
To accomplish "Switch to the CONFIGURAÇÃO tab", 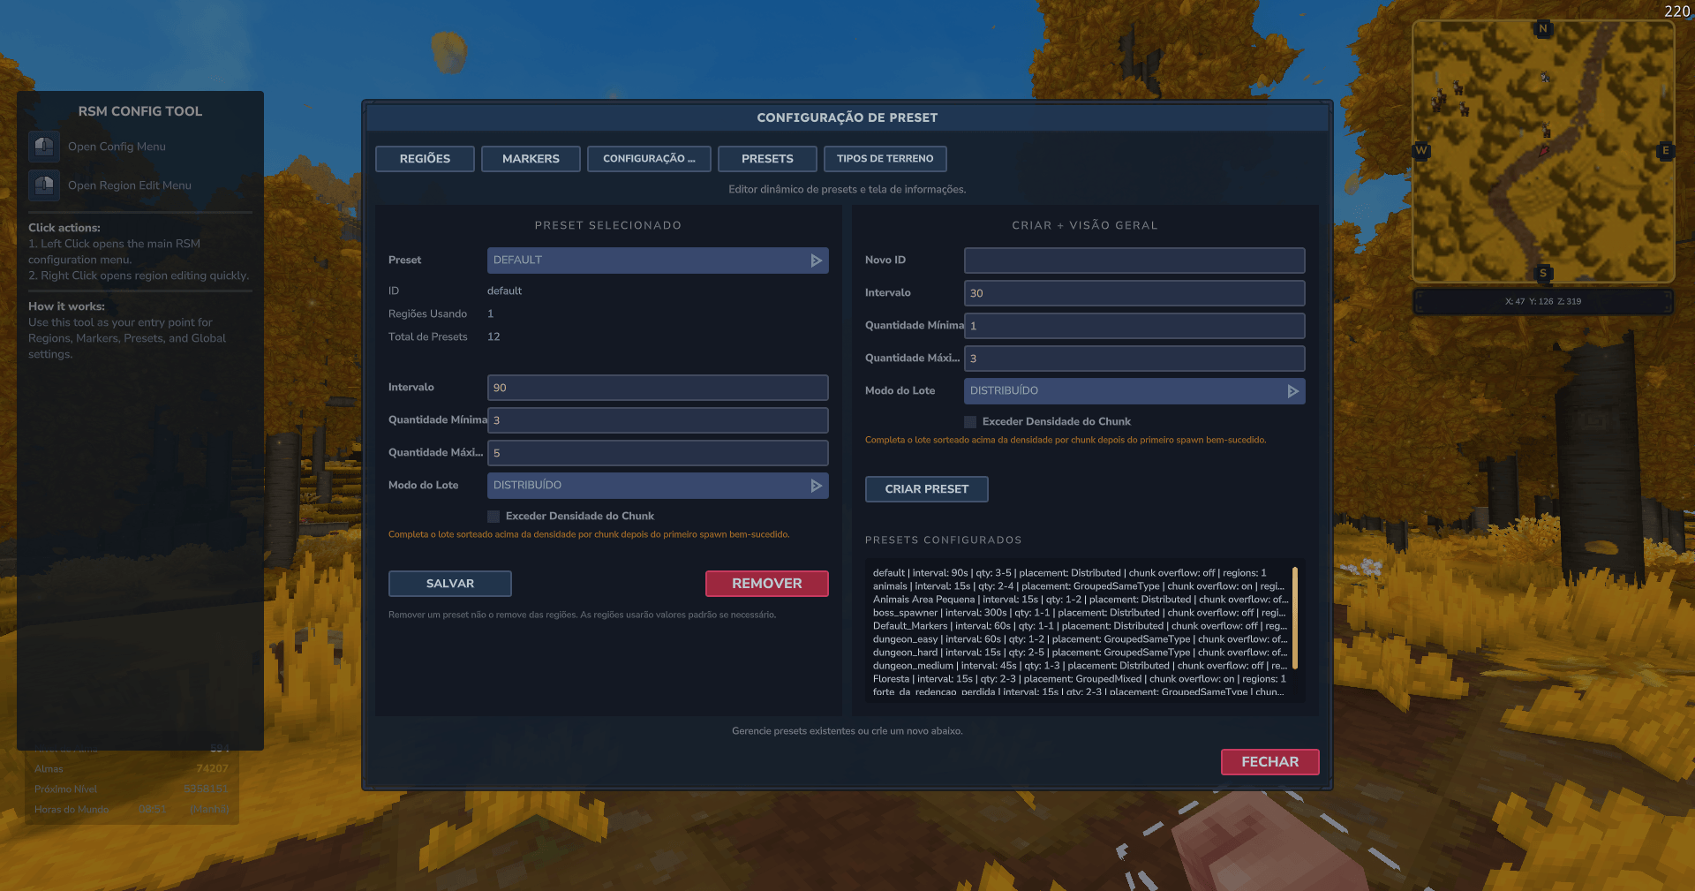I will tap(649, 159).
